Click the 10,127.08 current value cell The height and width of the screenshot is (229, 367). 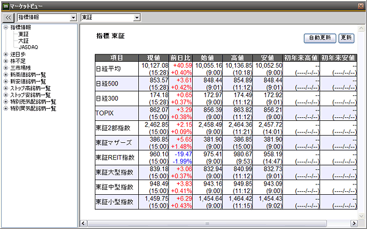click(x=155, y=65)
